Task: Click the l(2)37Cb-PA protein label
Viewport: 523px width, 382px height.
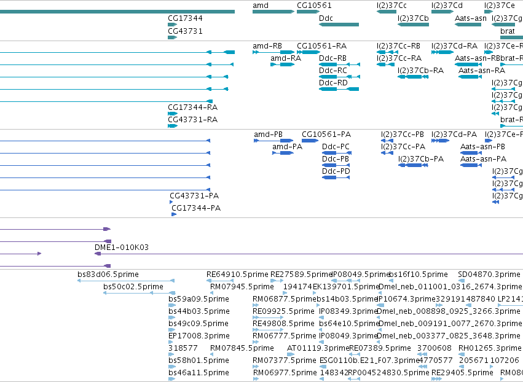Action: 421,159
